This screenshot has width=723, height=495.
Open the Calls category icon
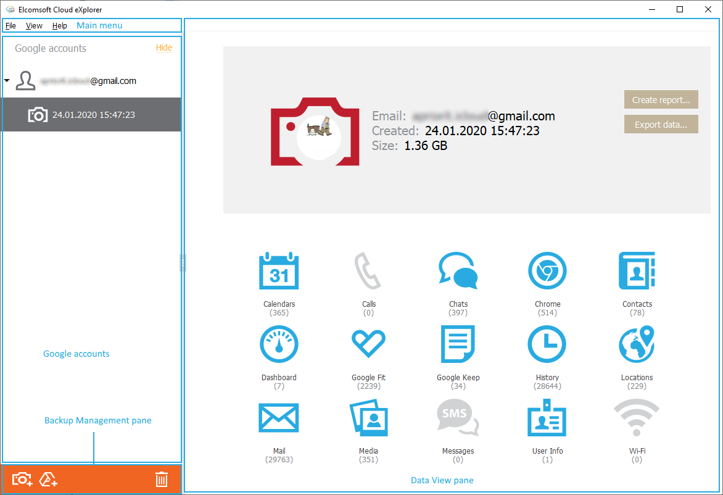click(x=368, y=271)
